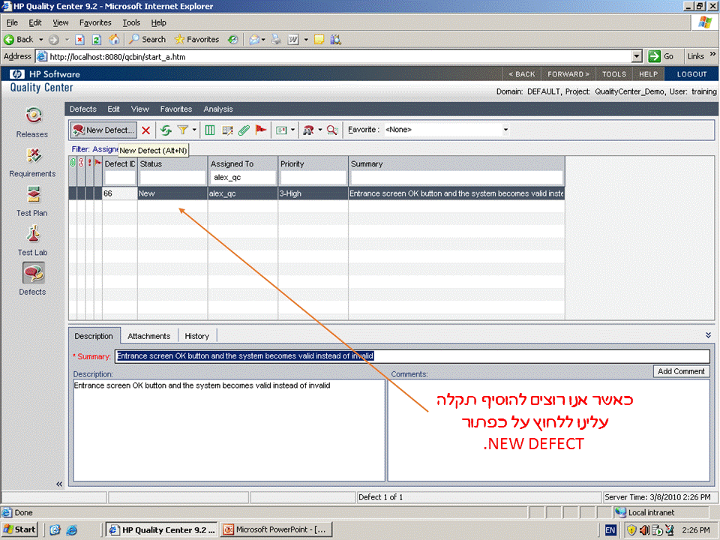Refresh the defects grid
Viewport: 720px width, 540px height.
tap(166, 130)
